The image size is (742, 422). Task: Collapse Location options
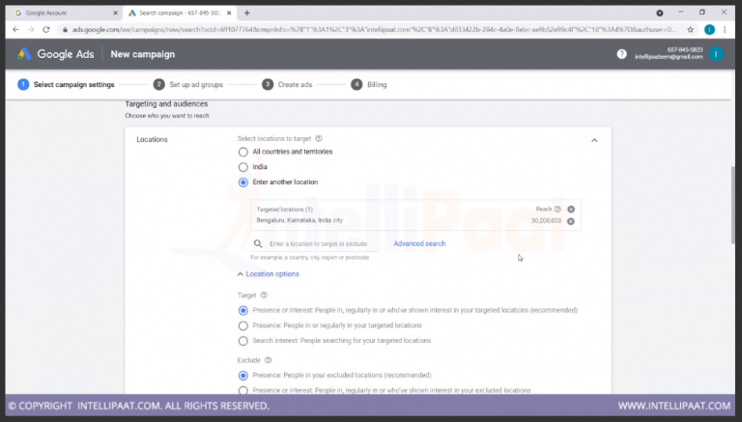tap(269, 274)
